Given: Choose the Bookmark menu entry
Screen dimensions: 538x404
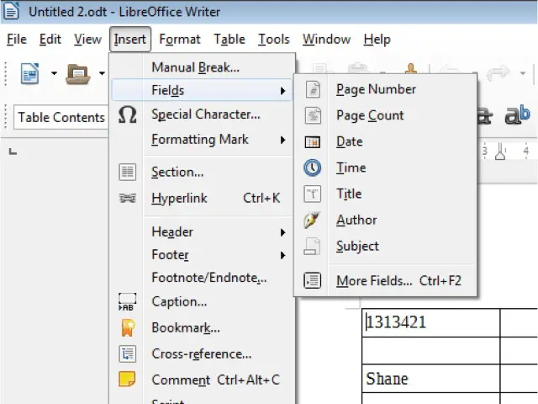Looking at the screenshot, I should click(203, 327).
